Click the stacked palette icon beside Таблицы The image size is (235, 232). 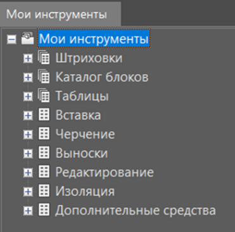tap(44, 96)
